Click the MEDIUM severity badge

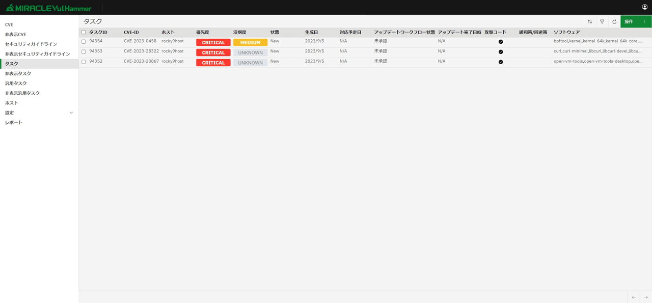[x=250, y=43]
